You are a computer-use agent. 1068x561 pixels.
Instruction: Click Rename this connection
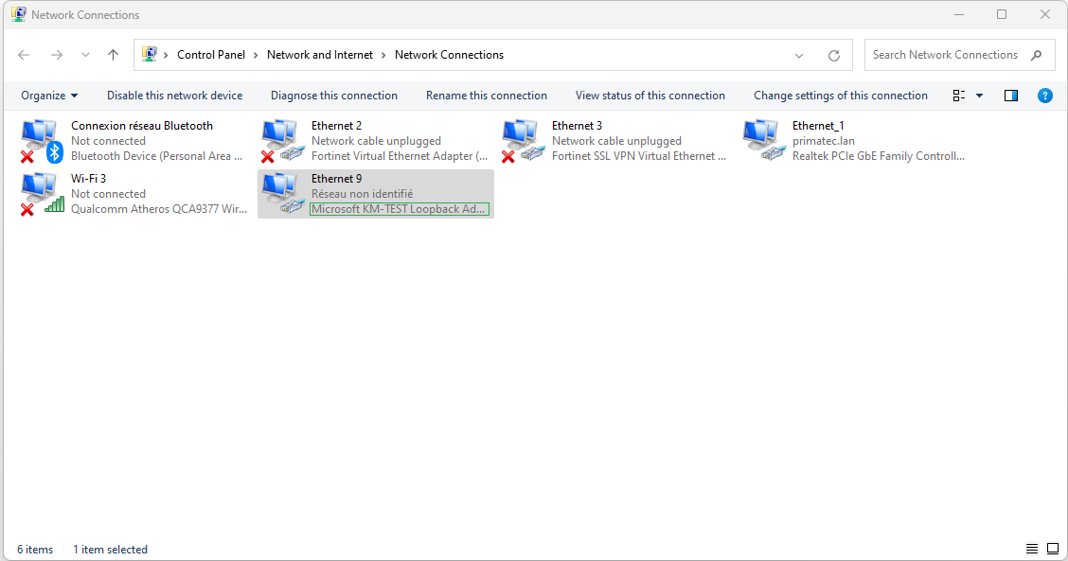pyautogui.click(x=486, y=96)
